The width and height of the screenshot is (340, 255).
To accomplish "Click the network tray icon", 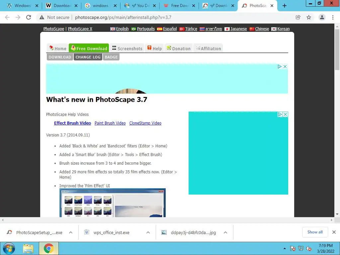I will coord(301,248).
